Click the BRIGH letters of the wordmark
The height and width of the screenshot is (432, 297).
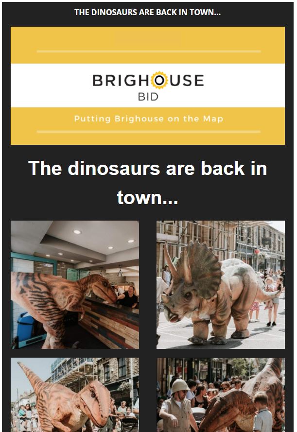tap(121, 81)
